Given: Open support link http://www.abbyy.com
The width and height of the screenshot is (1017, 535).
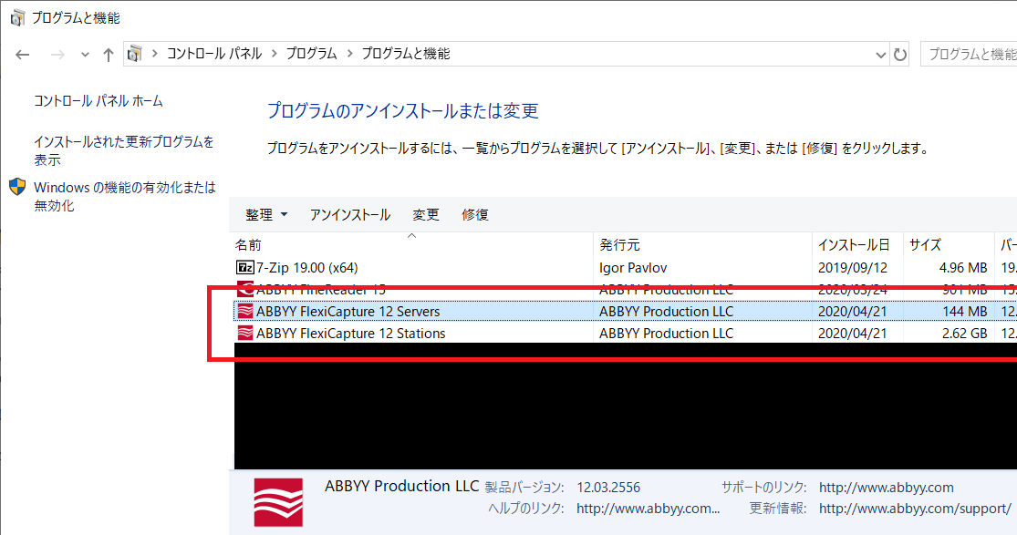Looking at the screenshot, I should point(886,488).
